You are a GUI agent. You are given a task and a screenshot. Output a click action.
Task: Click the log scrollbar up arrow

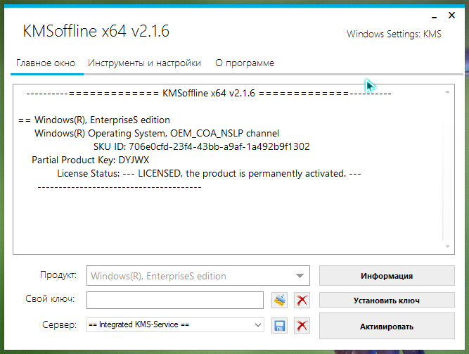click(448, 92)
